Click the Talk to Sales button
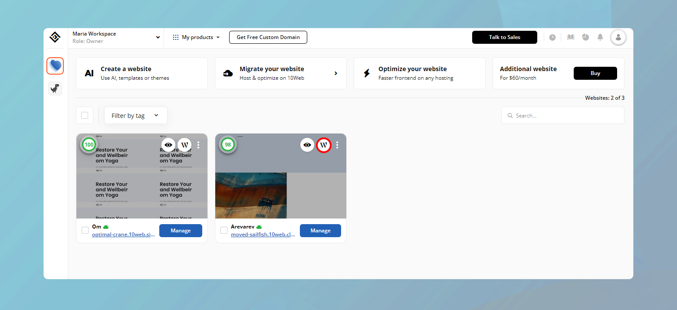Screen dimensions: 677x310 (504, 37)
